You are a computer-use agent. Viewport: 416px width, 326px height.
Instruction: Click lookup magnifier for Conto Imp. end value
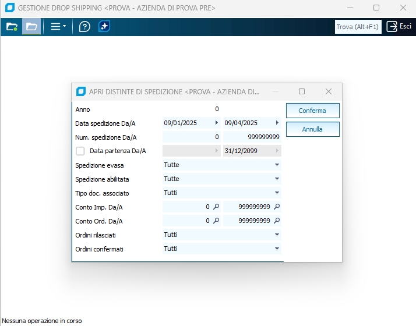click(277, 207)
